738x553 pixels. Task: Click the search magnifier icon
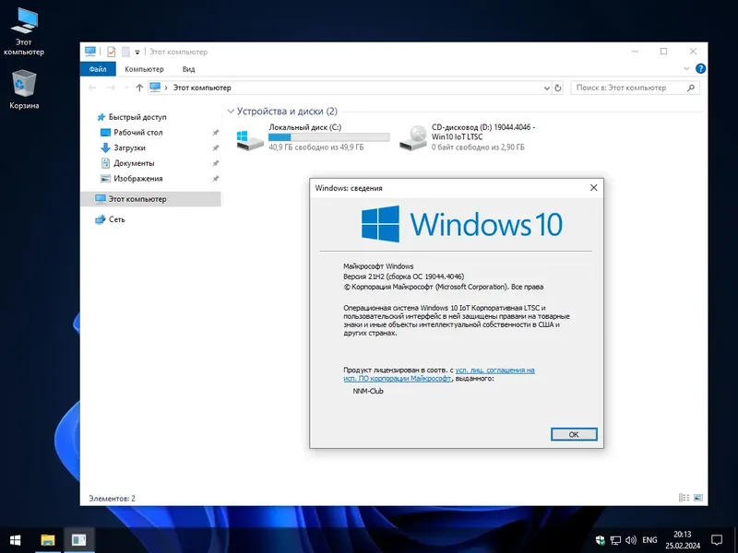(691, 88)
